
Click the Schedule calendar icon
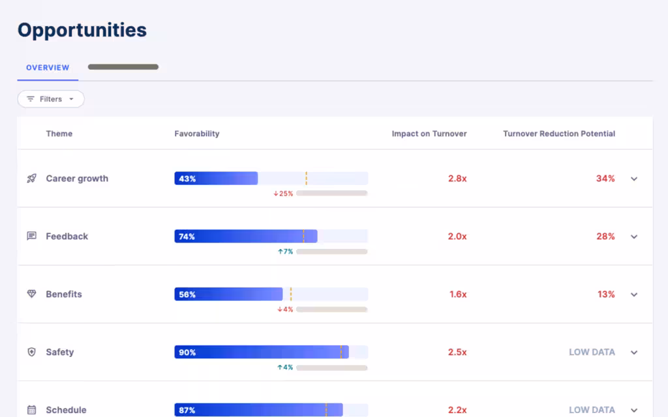click(x=31, y=410)
